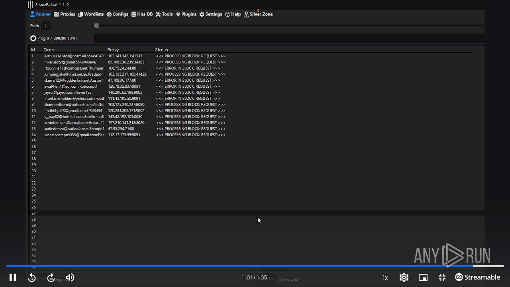Click proxy 120.79.32.83:18081
The width and height of the screenshot is (510, 287).
click(x=124, y=86)
